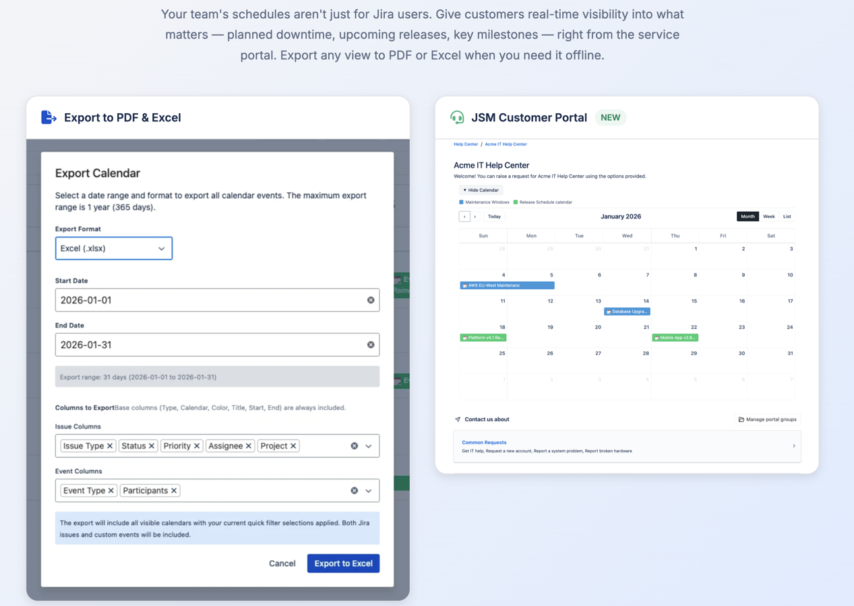Open the Export Format dropdown
Image resolution: width=854 pixels, height=606 pixels.
(113, 249)
